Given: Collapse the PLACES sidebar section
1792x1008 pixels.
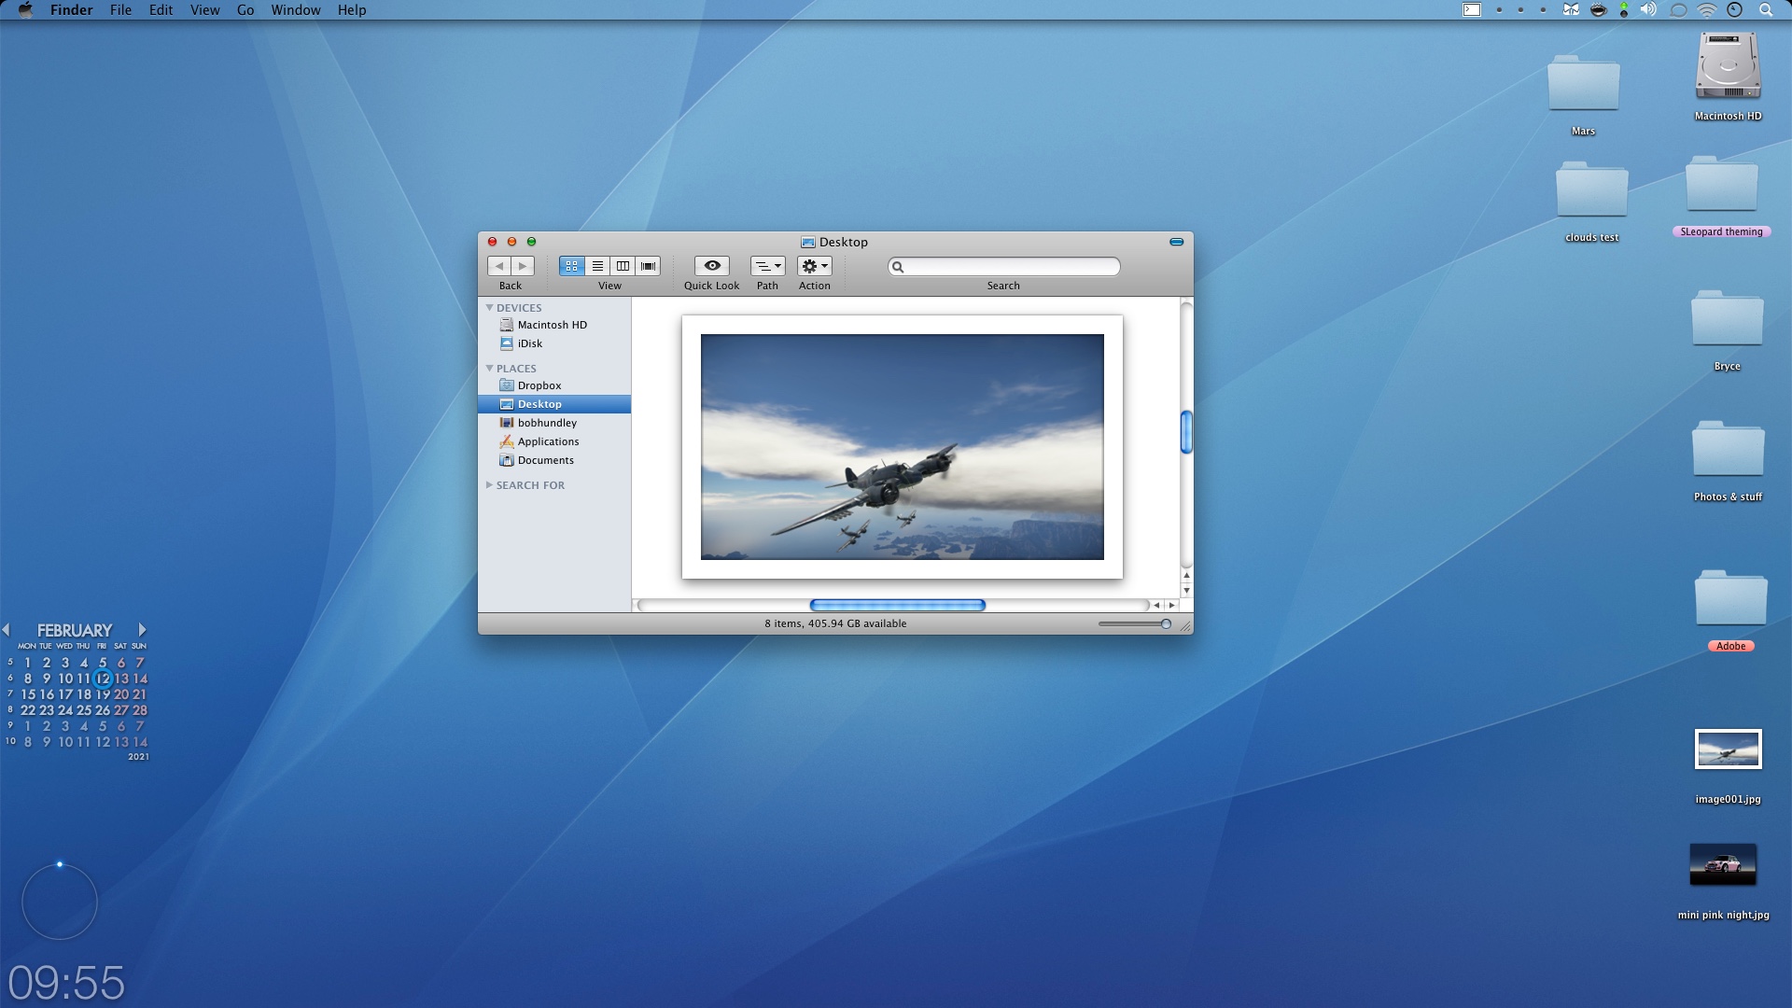Looking at the screenshot, I should pos(489,368).
